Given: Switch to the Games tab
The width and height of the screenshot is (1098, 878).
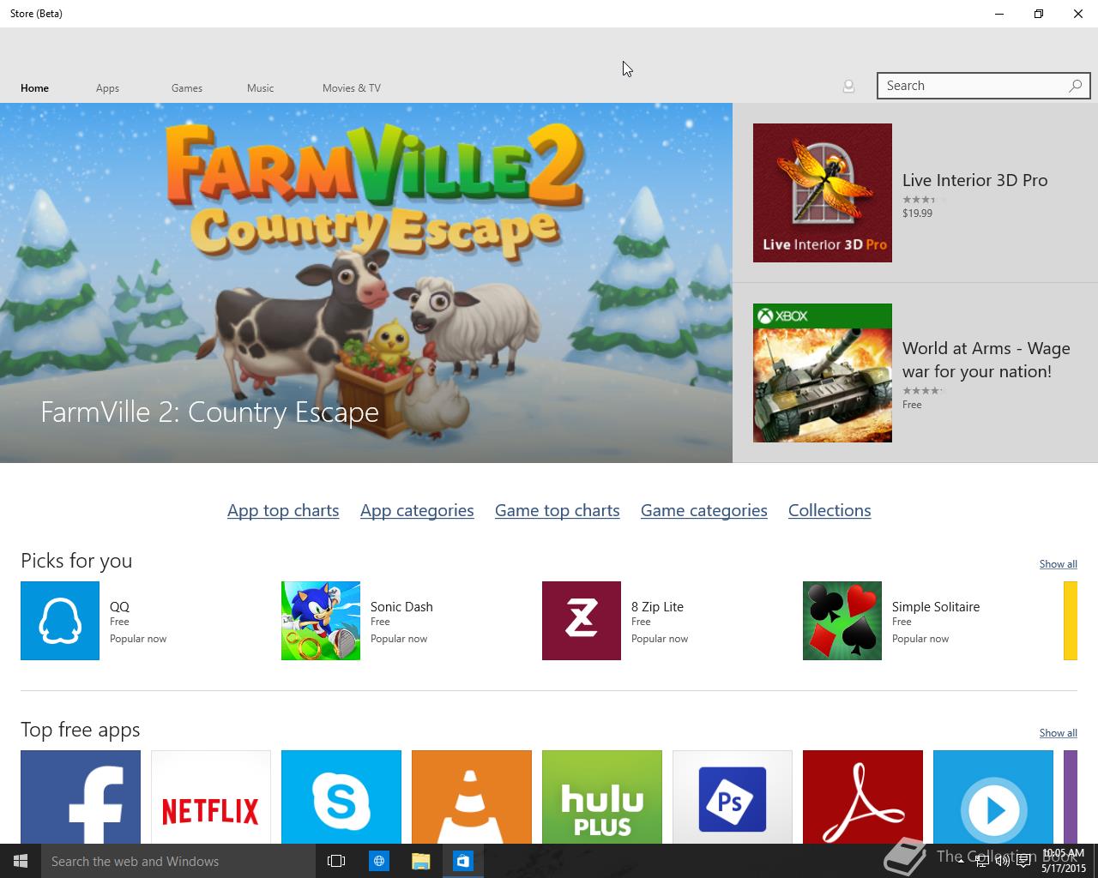Looking at the screenshot, I should (x=187, y=88).
